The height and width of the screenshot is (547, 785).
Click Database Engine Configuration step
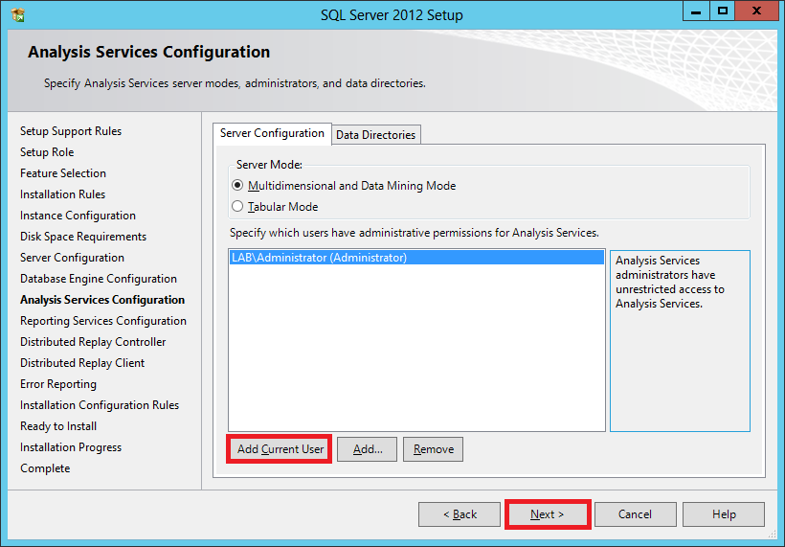tap(99, 279)
